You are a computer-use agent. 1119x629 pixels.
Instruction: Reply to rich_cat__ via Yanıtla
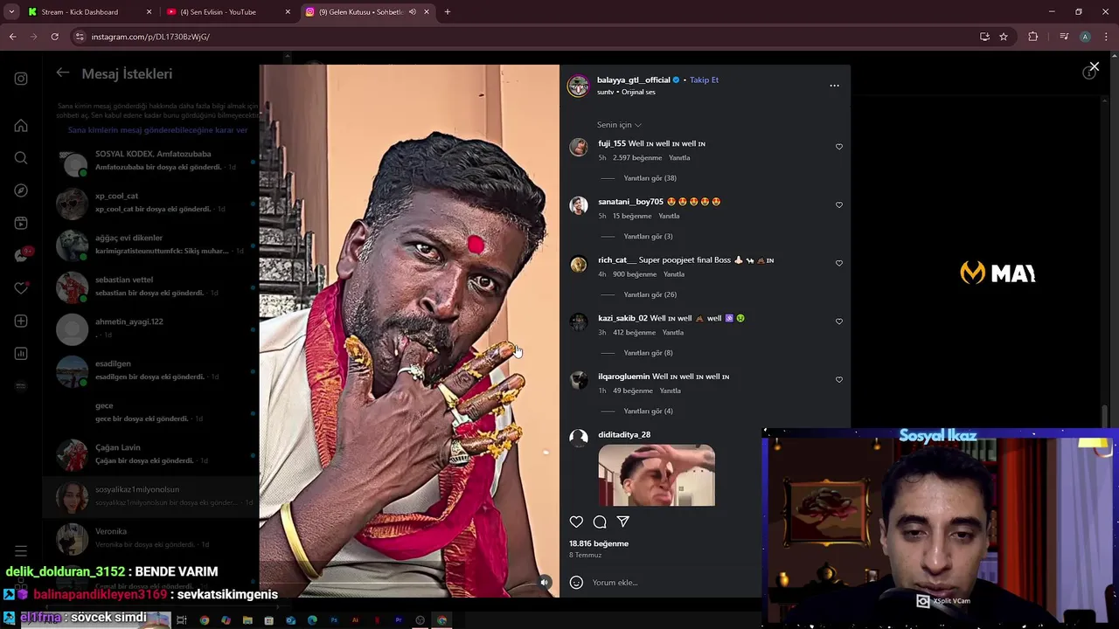point(674,274)
